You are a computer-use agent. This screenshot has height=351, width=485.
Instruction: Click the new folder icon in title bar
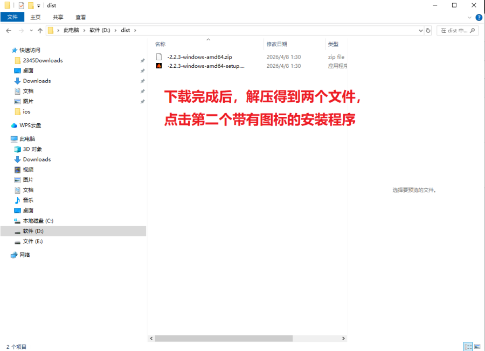point(31,5)
